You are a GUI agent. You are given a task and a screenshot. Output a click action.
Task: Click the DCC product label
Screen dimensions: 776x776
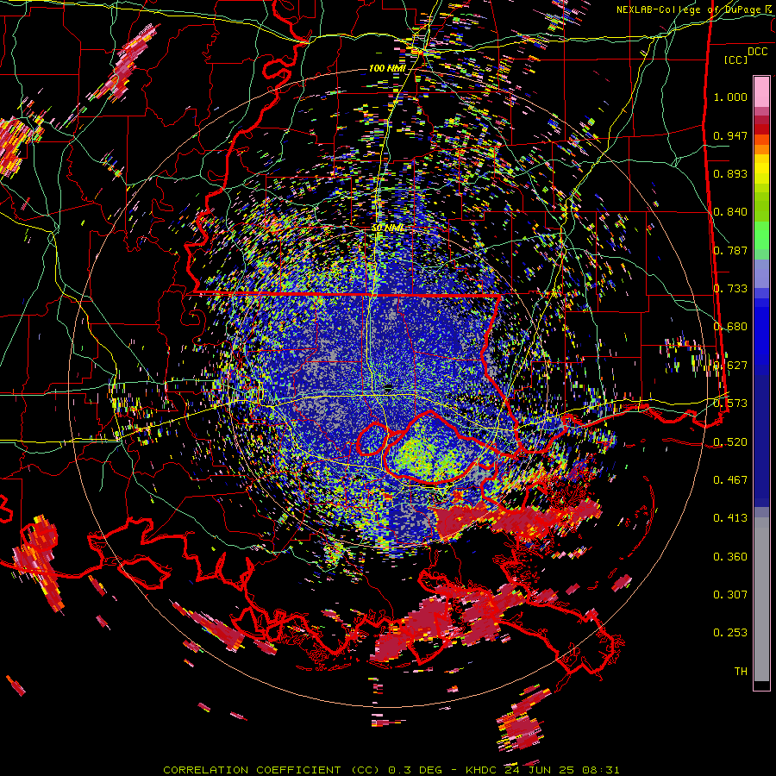click(757, 52)
